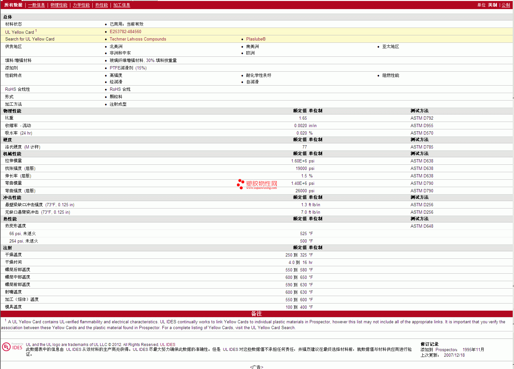Viewport: 514px width, 369px height.
Task: Select the 拉伸模量 row label
Action: (14, 161)
